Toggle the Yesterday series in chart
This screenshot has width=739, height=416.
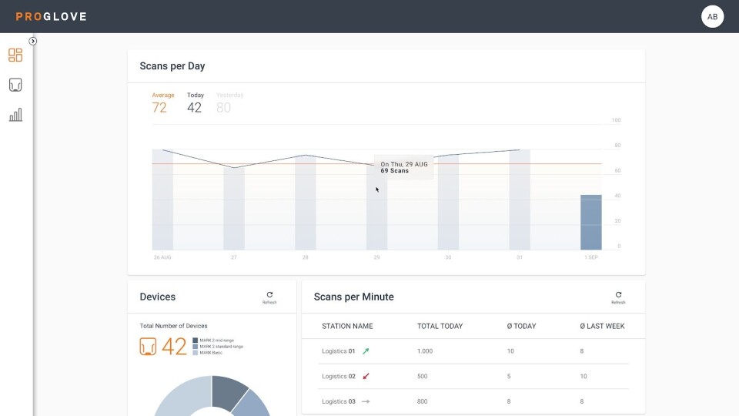pyautogui.click(x=229, y=102)
